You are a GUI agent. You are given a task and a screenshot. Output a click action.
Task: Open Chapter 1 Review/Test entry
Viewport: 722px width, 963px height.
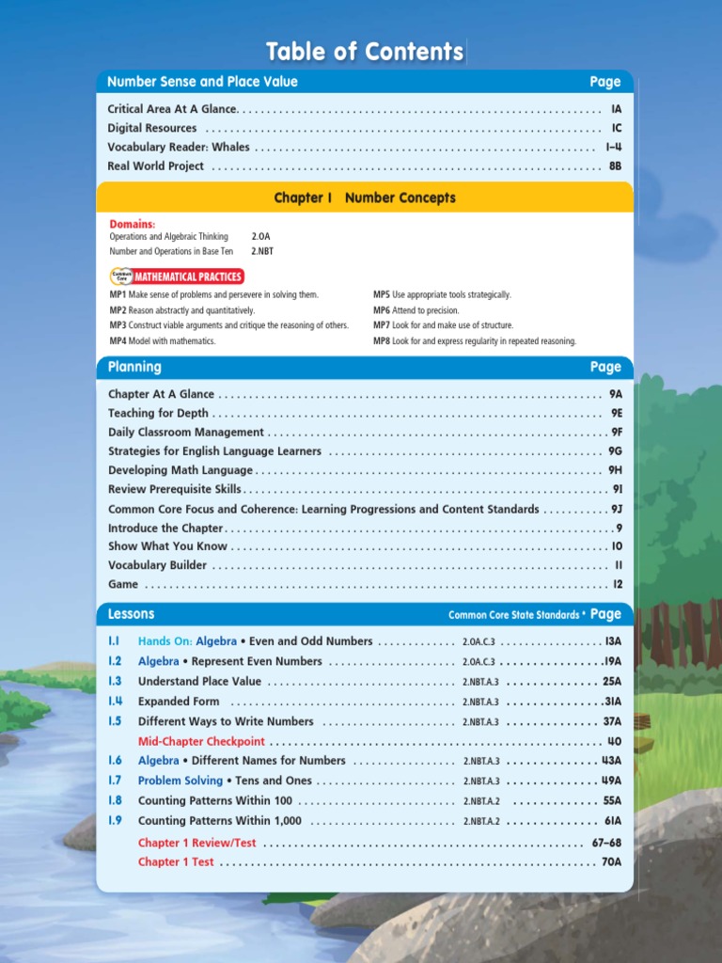pos(380,843)
